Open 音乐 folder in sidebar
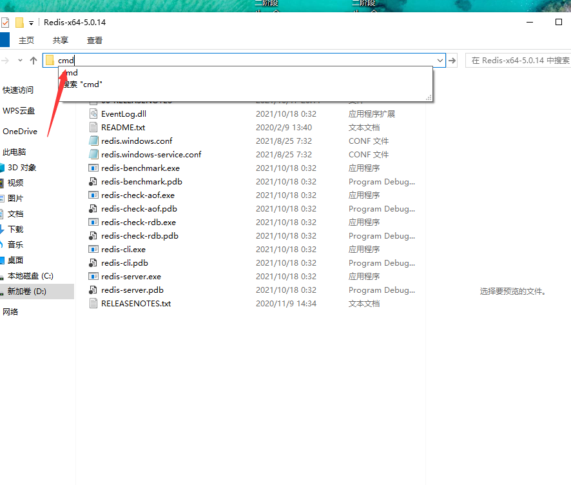Viewport: 571px width, 485px height. tap(15, 245)
